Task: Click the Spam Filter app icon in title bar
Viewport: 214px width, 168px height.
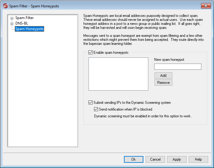Action: click(x=5, y=6)
